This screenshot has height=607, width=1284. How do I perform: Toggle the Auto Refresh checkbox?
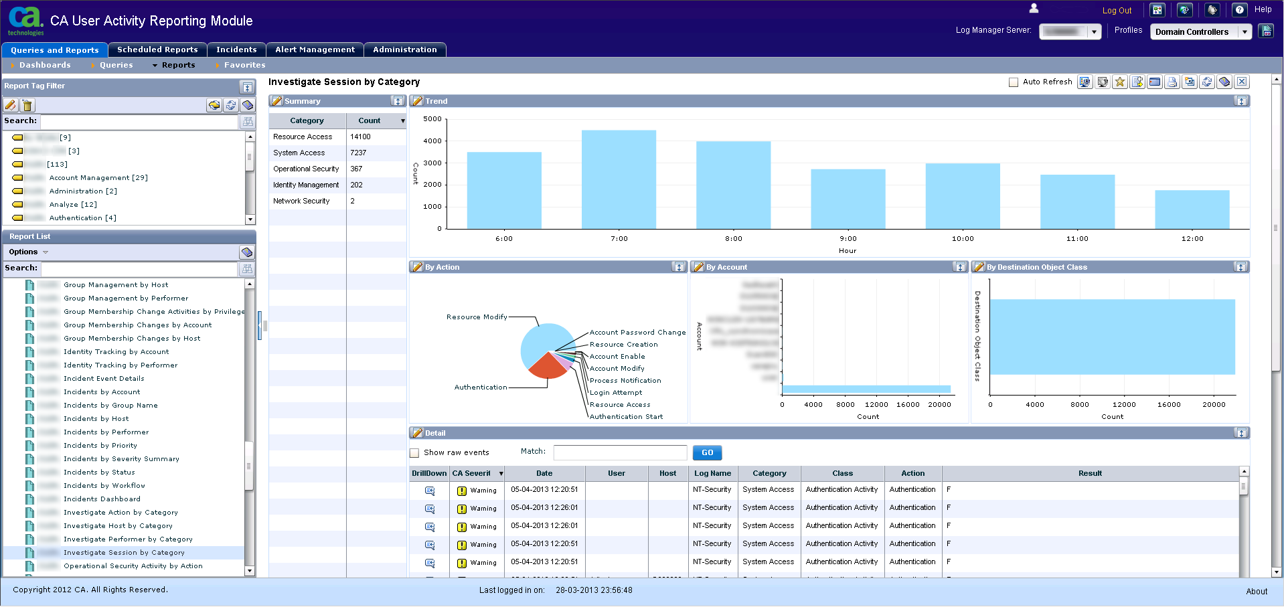1014,82
